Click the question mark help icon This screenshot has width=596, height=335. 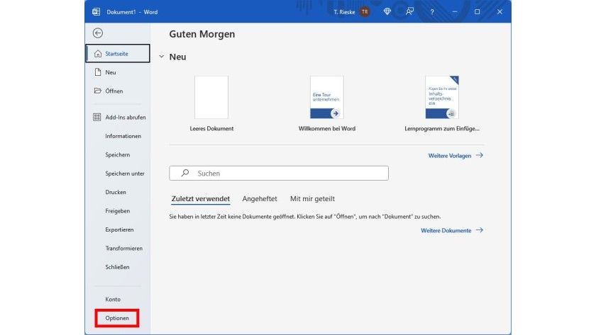[432, 12]
